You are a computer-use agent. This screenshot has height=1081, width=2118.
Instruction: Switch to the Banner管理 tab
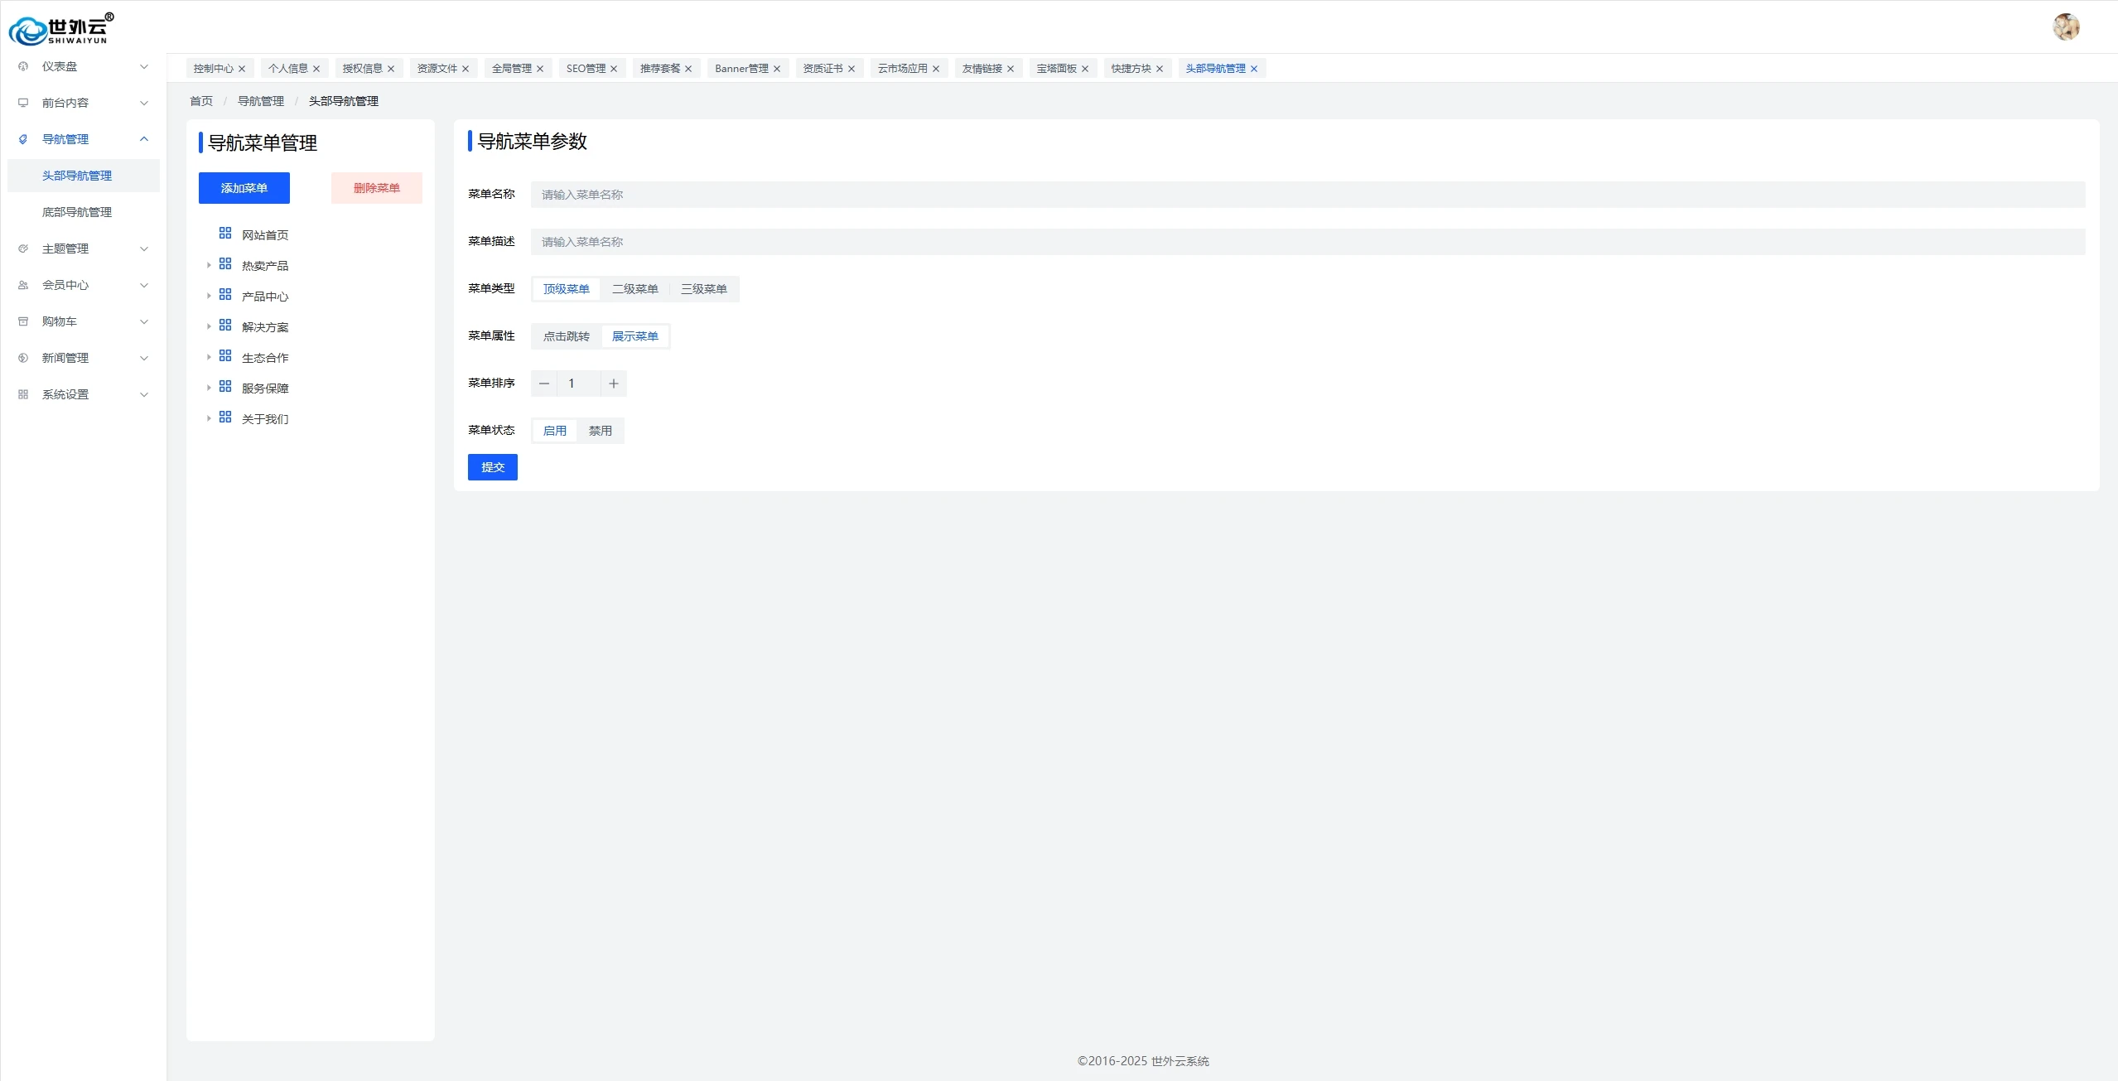741,69
